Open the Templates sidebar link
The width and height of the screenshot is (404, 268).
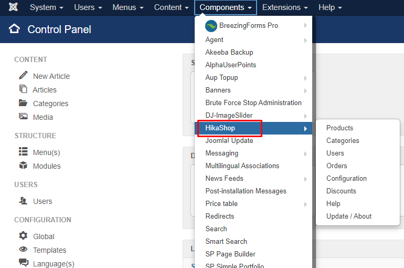[49, 250]
